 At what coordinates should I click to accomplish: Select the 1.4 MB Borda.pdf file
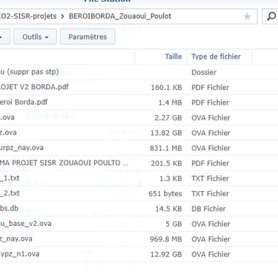click(139, 103)
